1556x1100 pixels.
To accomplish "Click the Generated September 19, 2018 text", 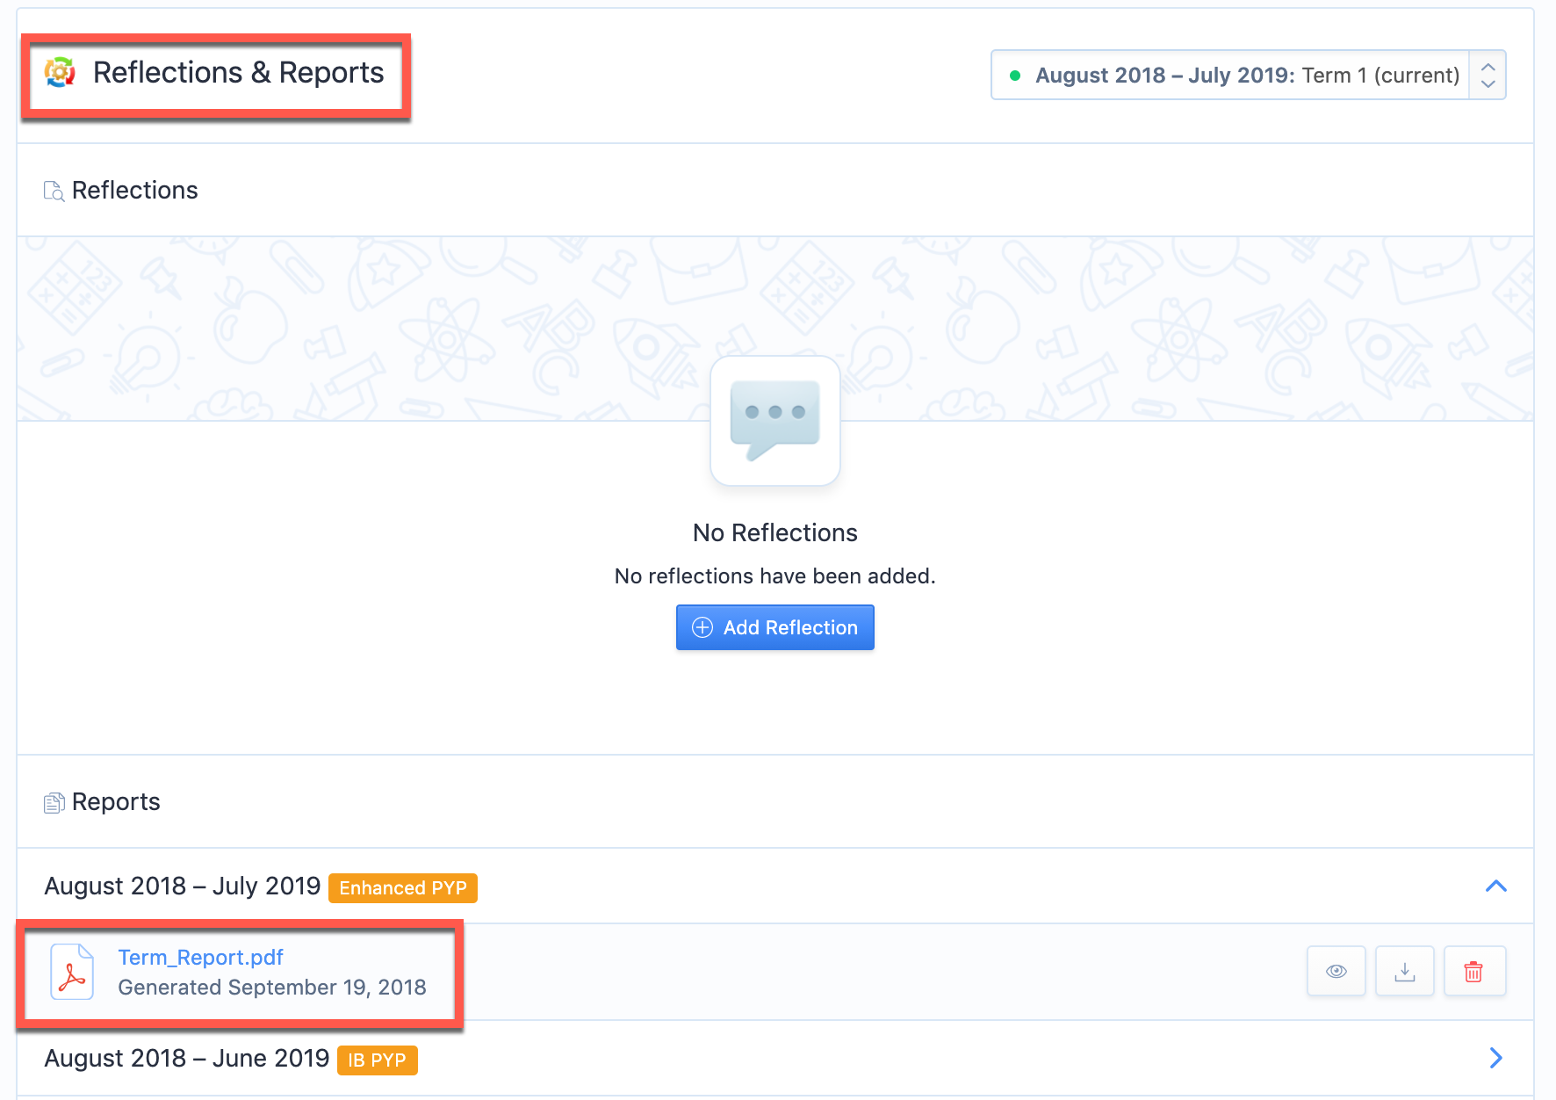I will 272,988.
